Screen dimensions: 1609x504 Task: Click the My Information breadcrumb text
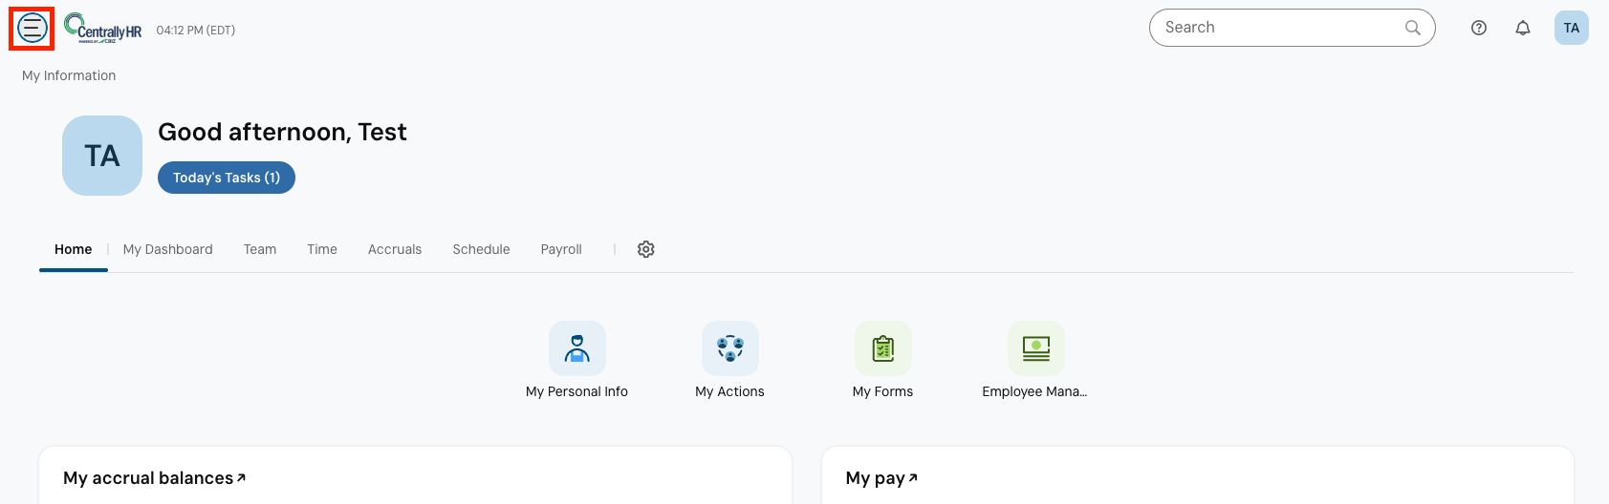pyautogui.click(x=69, y=75)
